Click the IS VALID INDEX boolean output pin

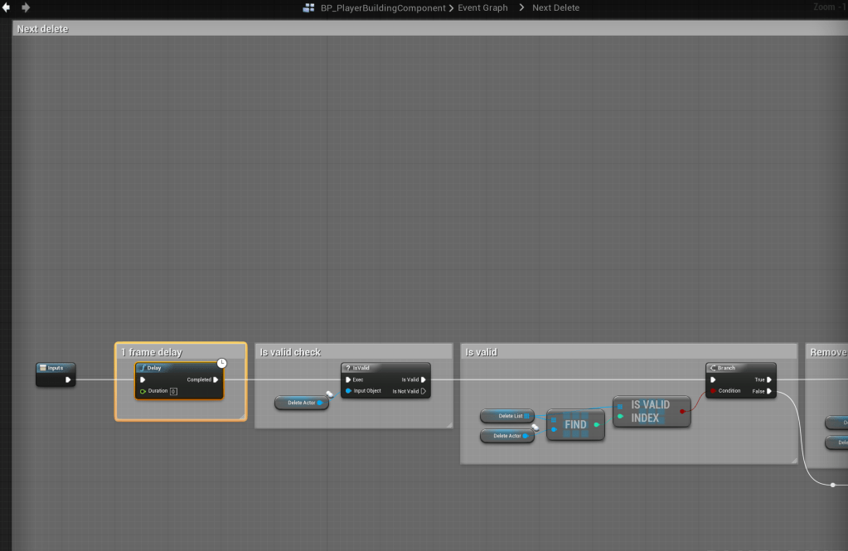click(682, 412)
